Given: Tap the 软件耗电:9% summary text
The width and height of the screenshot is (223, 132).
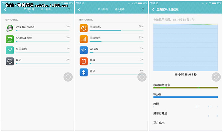Looking at the screenshot, I should point(12,20).
